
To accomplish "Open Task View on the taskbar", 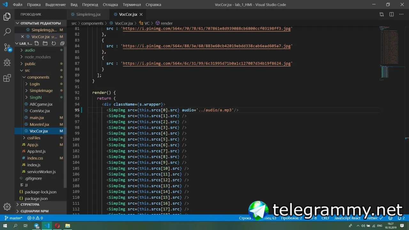I will [x=26, y=226].
